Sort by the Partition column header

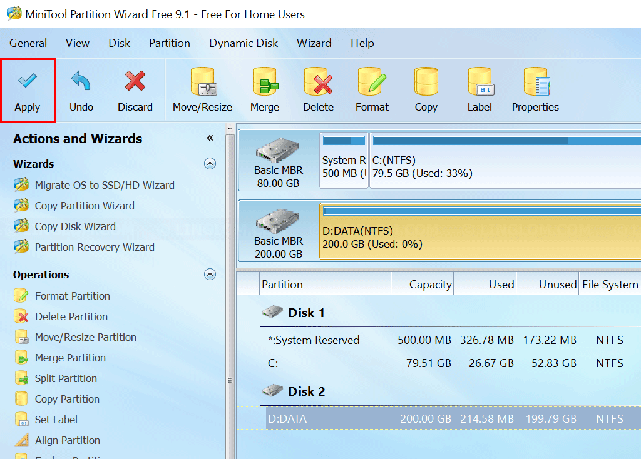[326, 285]
